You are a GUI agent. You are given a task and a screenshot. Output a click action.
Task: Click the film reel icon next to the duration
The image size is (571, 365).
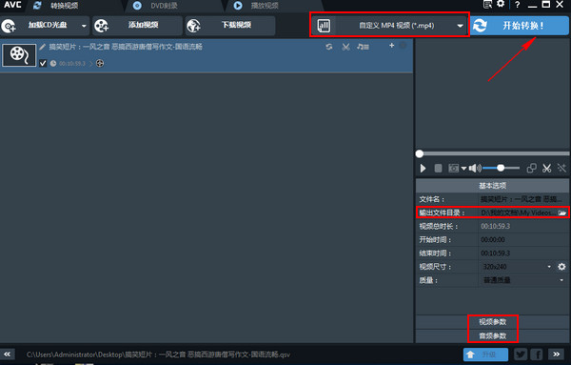coord(100,64)
